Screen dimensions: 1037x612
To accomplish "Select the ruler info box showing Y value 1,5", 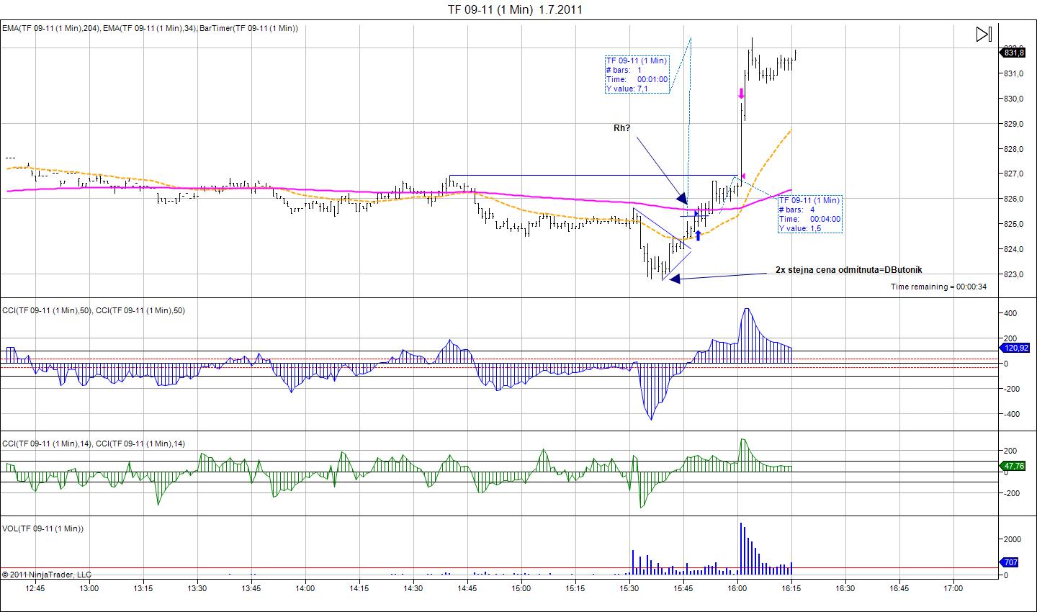I will (809, 214).
